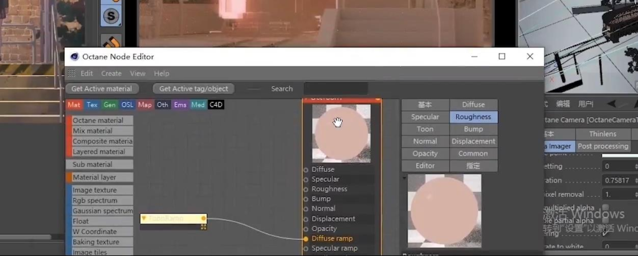Click the ToonRamp node output port
This screenshot has height=256, width=638.
click(x=204, y=219)
